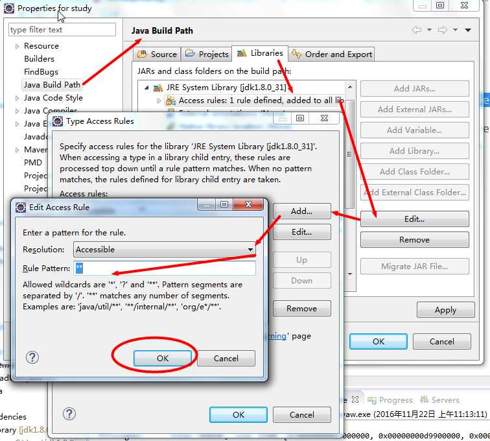Select FindBugs in properties tree
Screen dimensions: 490x441
[x=41, y=71]
